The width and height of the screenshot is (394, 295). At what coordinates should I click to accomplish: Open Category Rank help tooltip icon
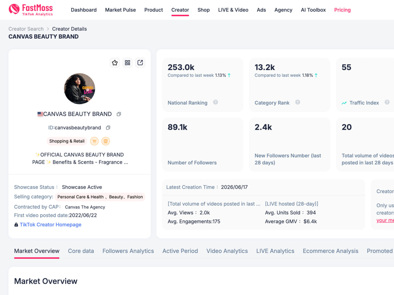pos(297,102)
